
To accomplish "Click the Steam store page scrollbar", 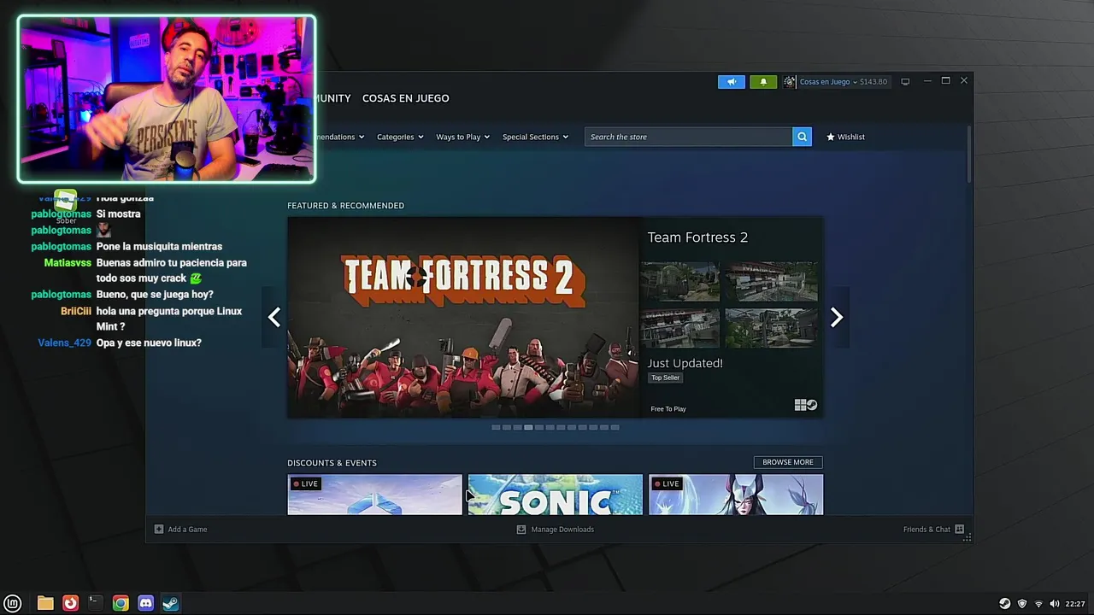I will point(969,154).
